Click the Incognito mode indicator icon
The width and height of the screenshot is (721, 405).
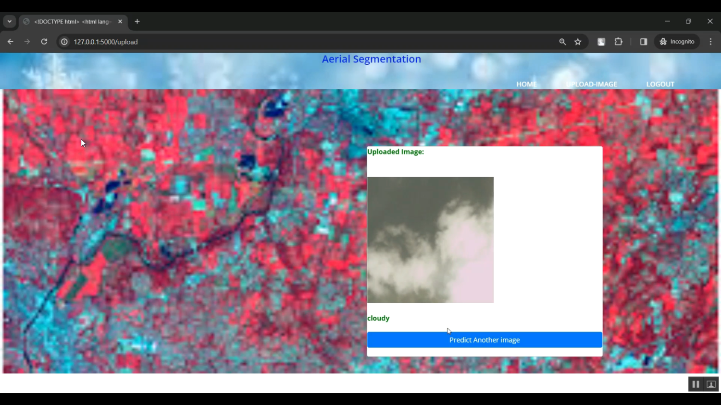click(x=663, y=41)
